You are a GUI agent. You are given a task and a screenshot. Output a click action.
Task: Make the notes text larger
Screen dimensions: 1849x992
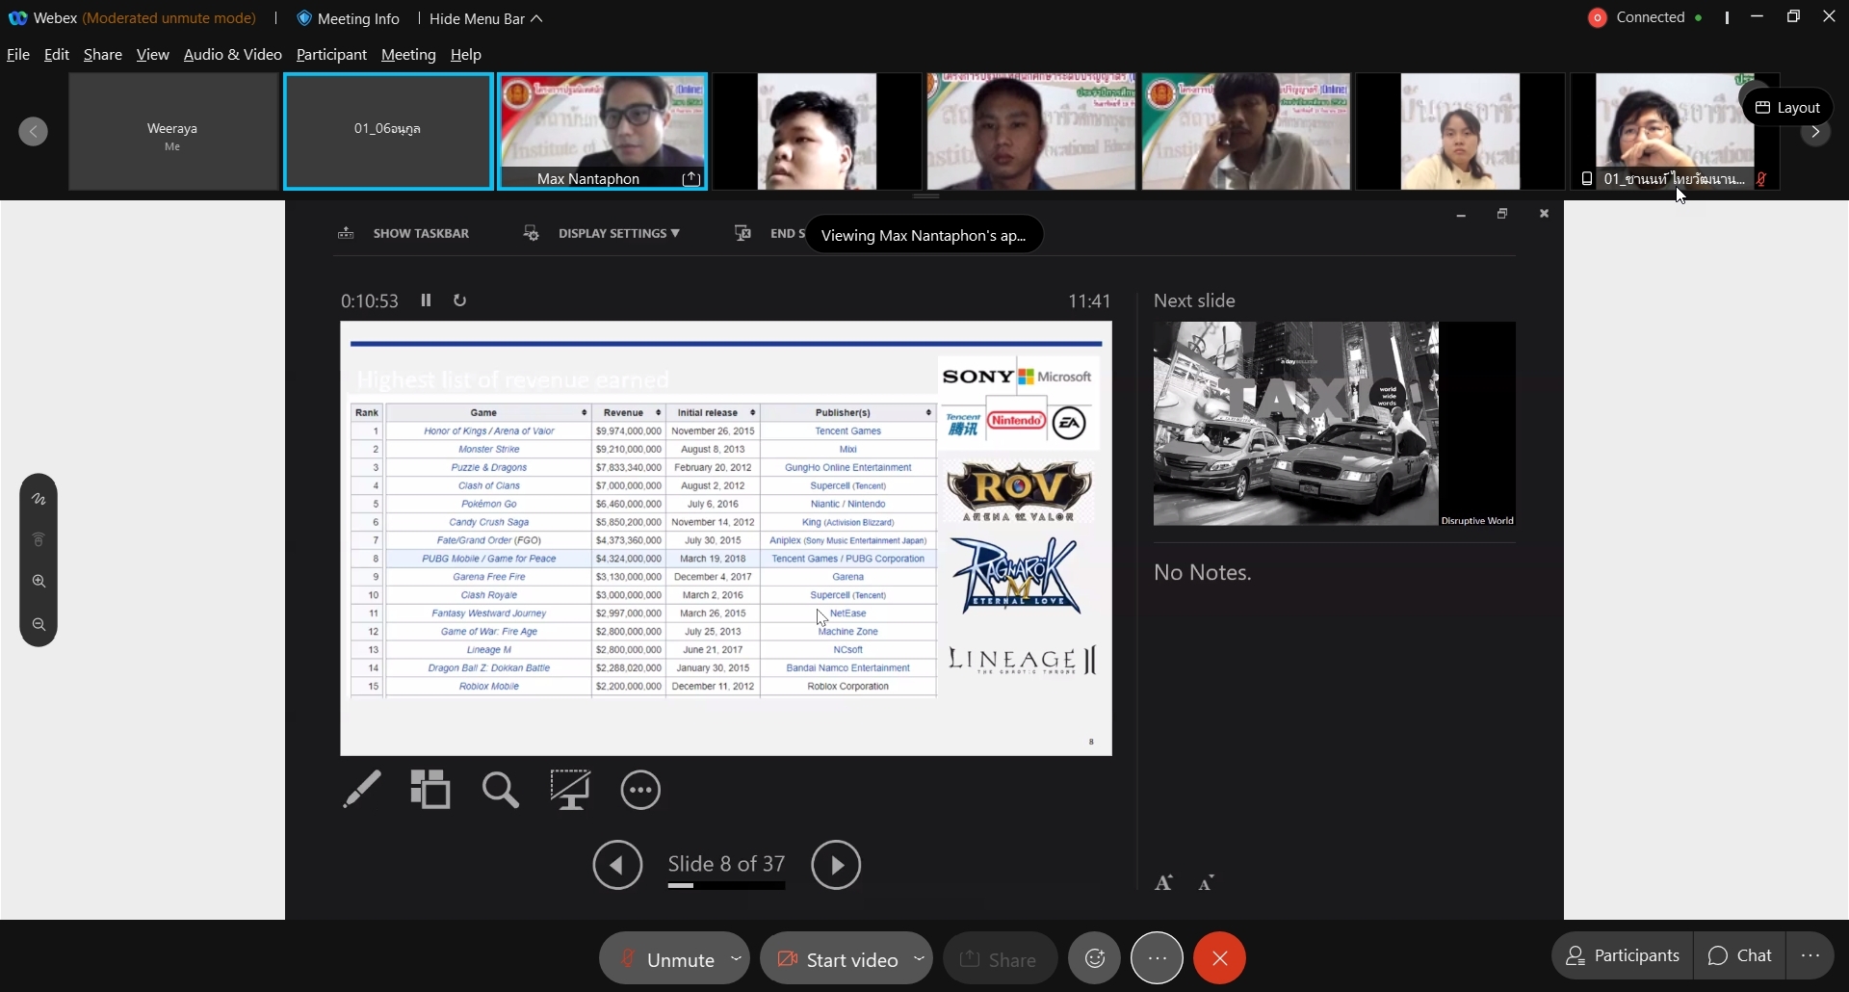[1164, 882]
